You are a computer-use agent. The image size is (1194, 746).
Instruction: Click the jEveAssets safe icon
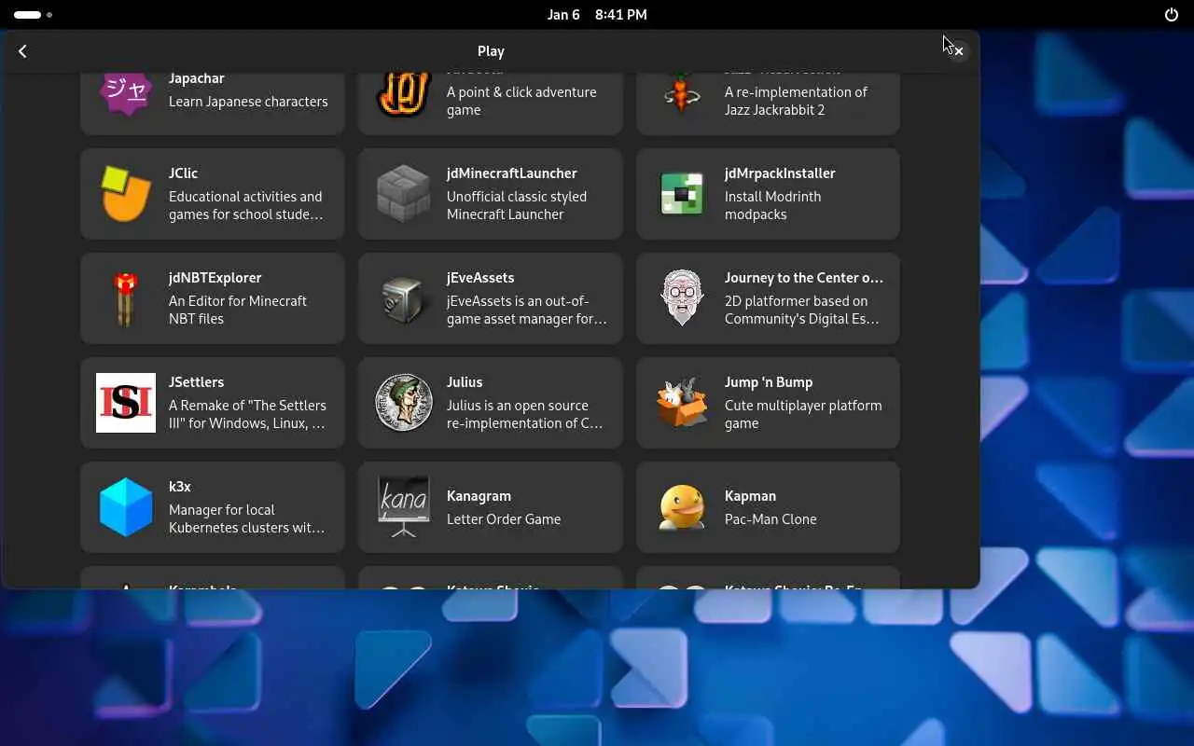(x=404, y=298)
